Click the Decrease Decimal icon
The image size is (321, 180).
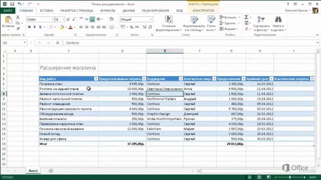coord(150,27)
